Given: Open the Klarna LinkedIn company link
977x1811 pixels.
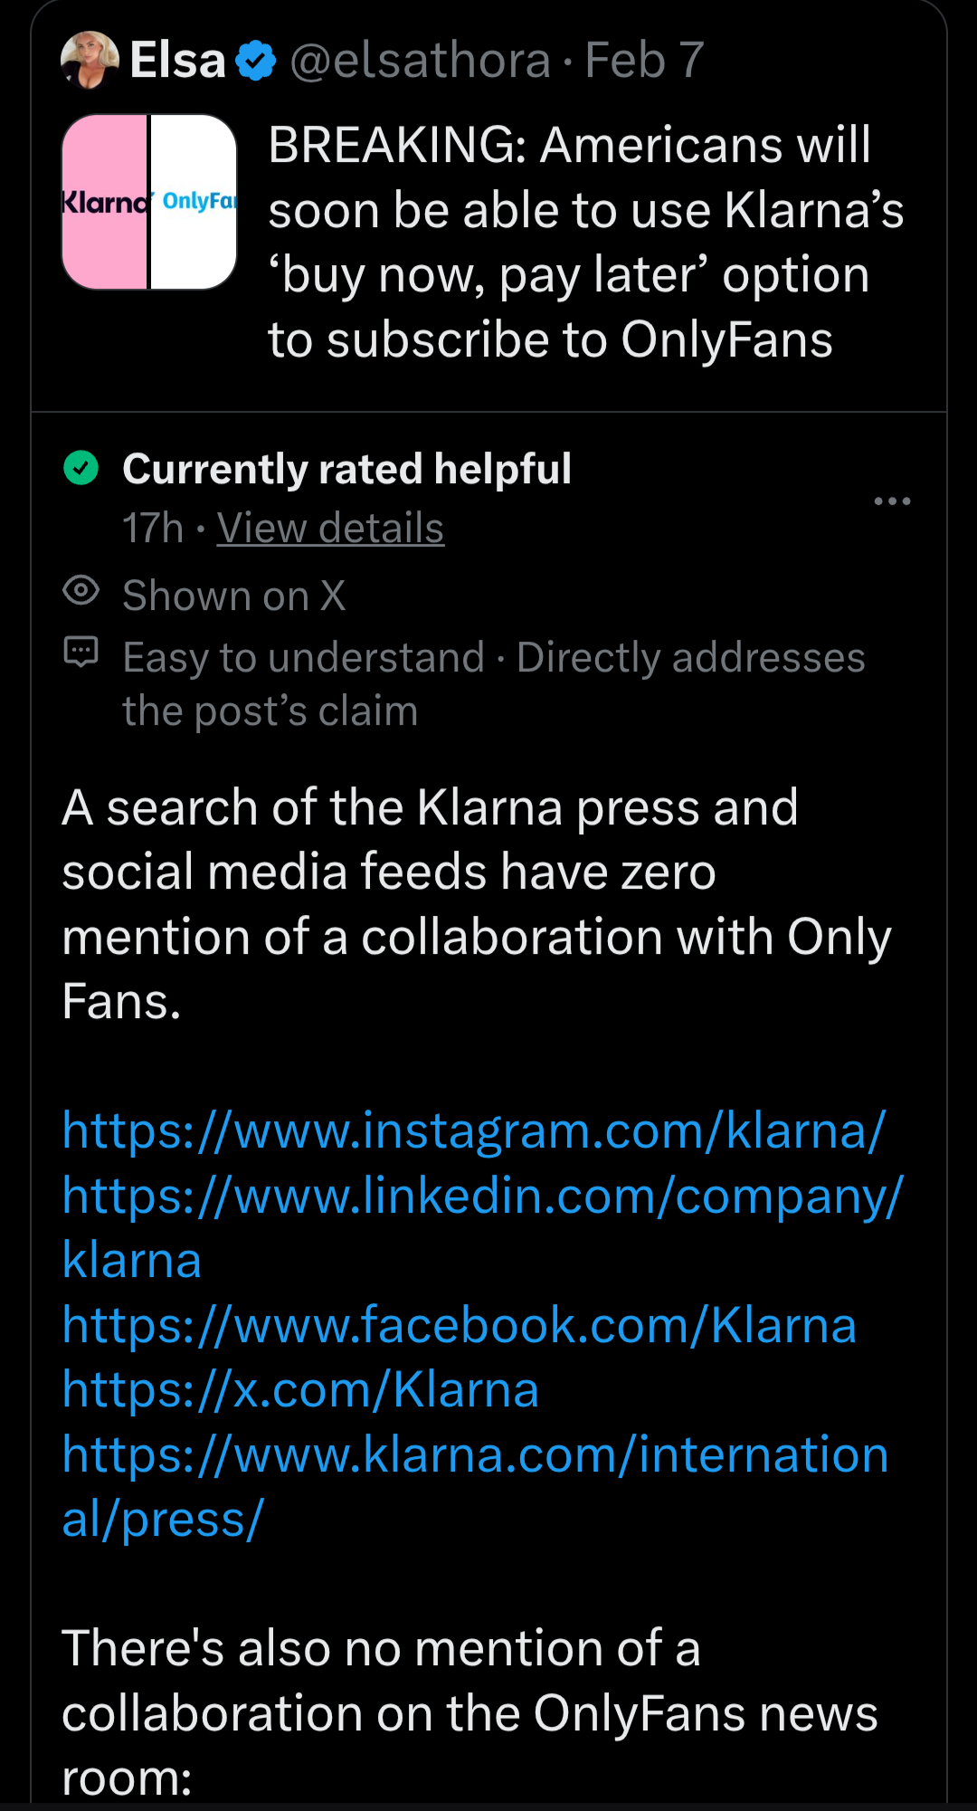Looking at the screenshot, I should [482, 1196].
